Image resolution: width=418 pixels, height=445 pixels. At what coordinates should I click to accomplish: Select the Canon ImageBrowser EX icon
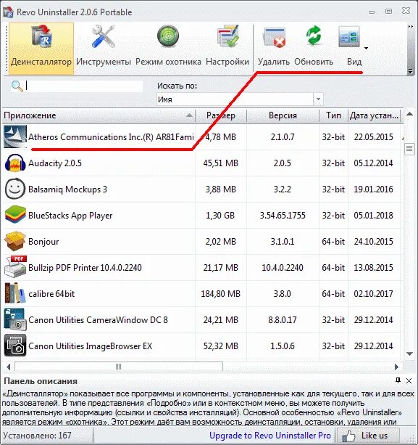(15, 346)
